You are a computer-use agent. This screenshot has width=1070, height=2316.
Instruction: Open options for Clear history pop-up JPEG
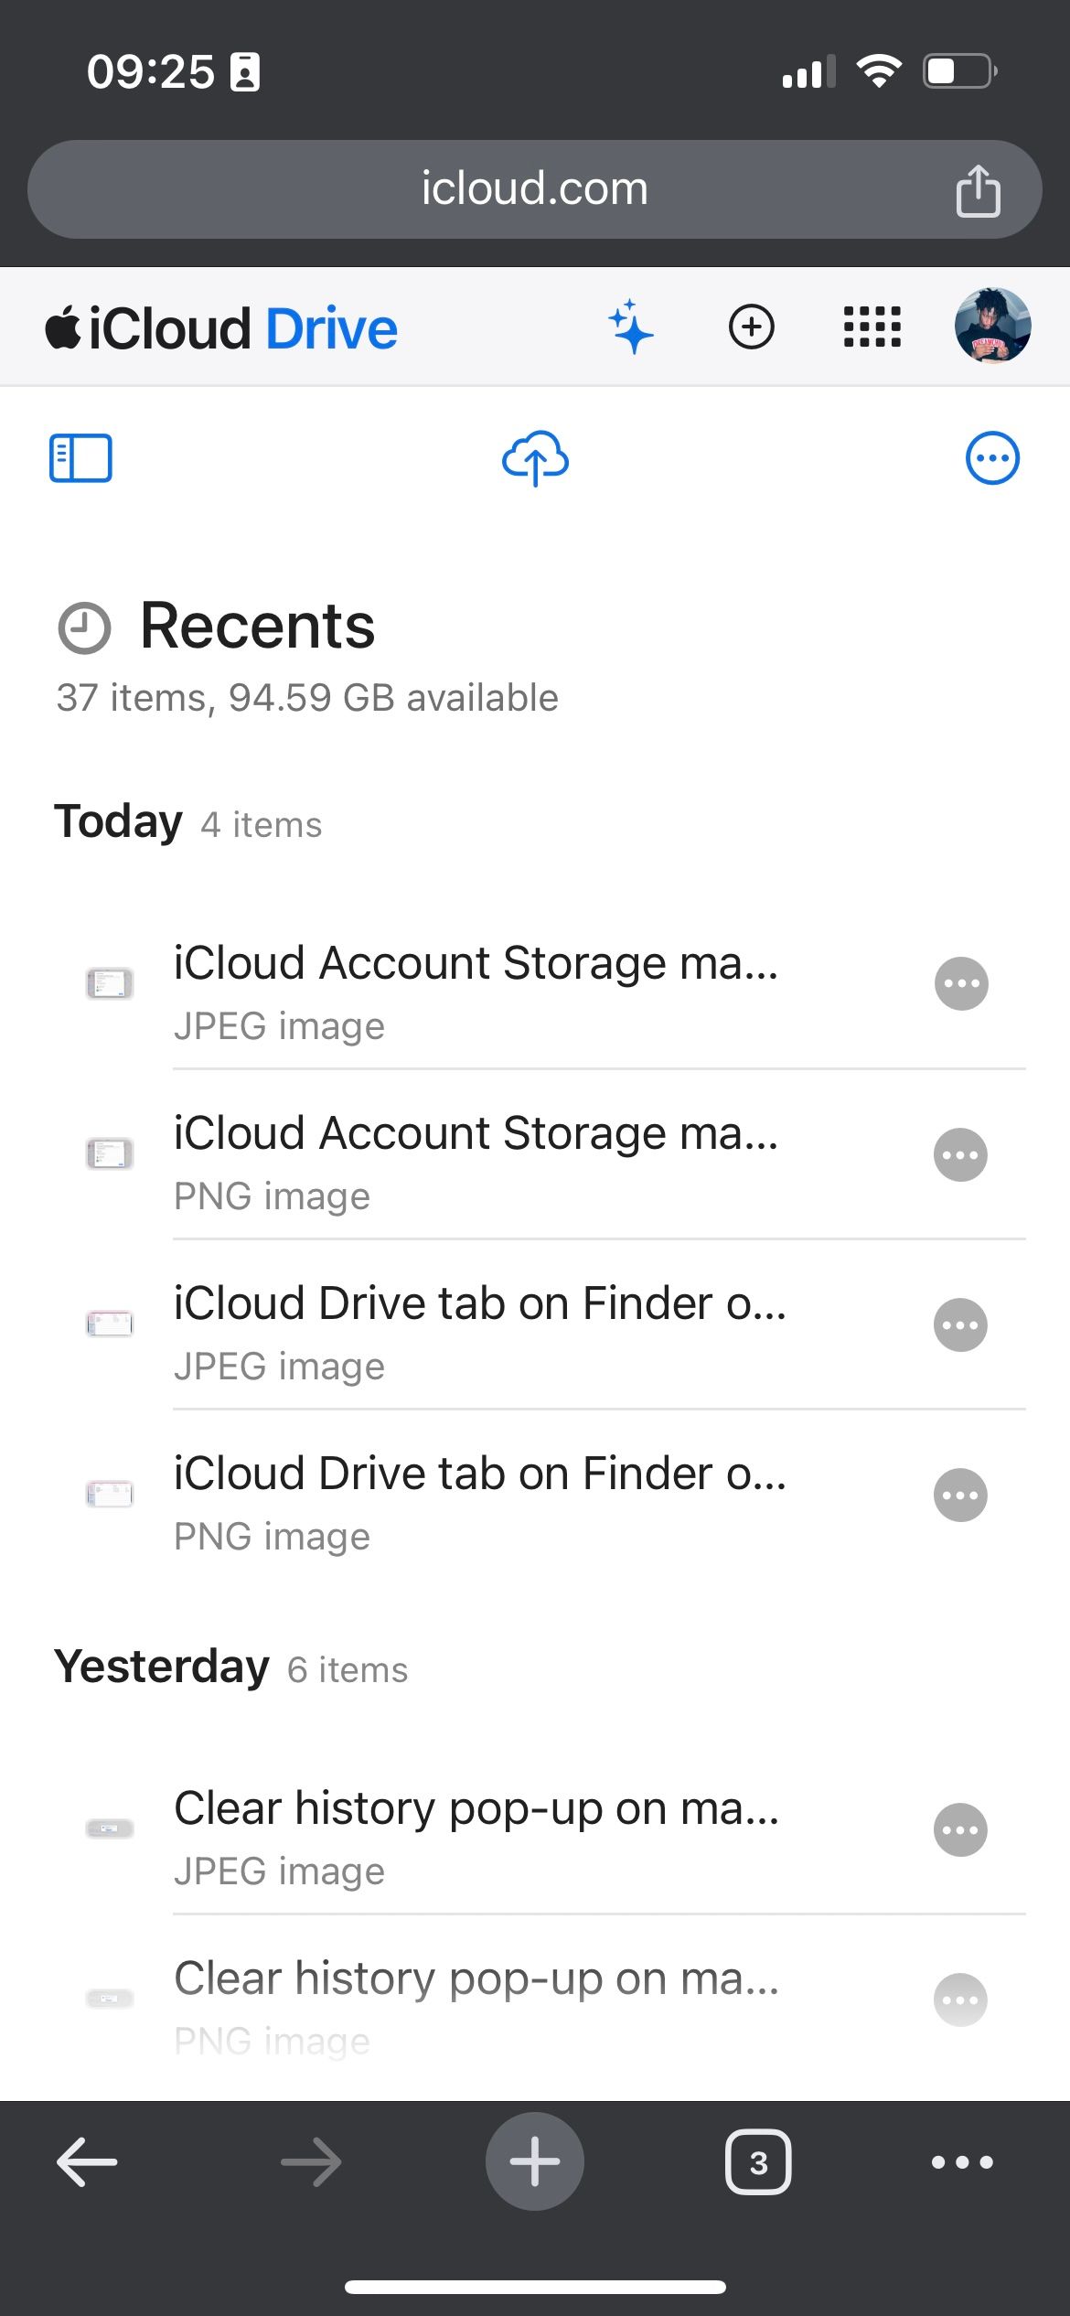960,1830
